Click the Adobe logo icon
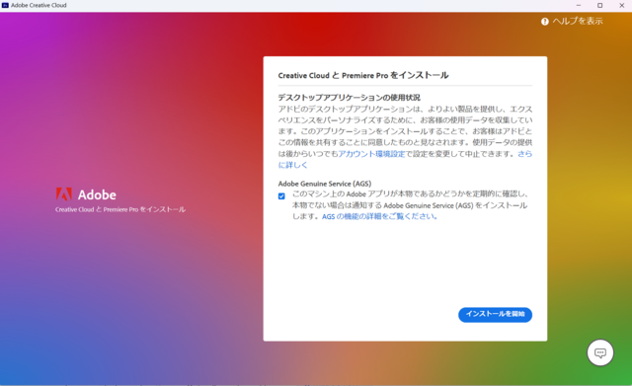The width and height of the screenshot is (632, 386). tap(63, 194)
